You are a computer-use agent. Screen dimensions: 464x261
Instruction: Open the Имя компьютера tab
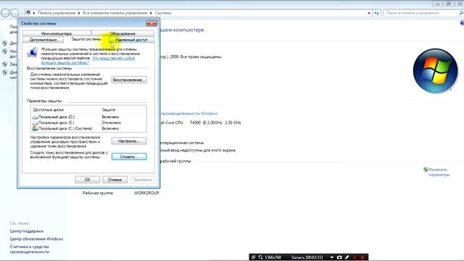(x=57, y=33)
